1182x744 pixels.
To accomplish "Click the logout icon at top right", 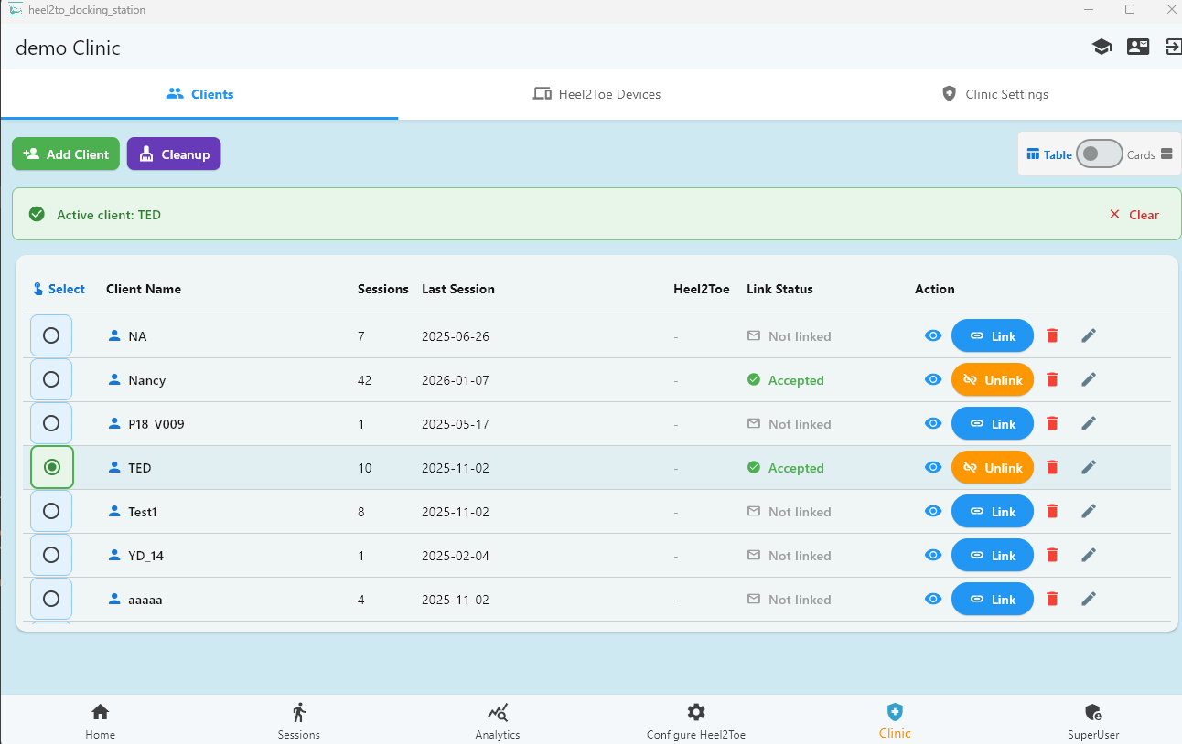I will (1173, 47).
